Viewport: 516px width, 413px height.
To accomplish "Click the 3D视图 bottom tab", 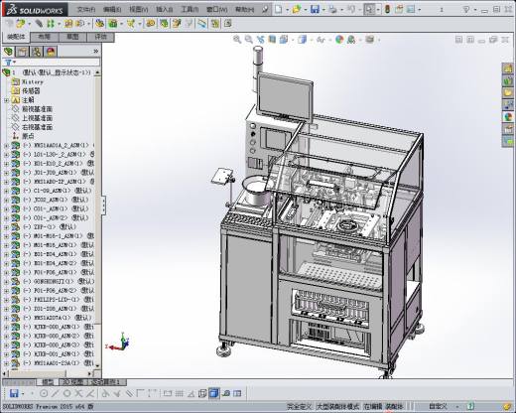I will [x=72, y=382].
